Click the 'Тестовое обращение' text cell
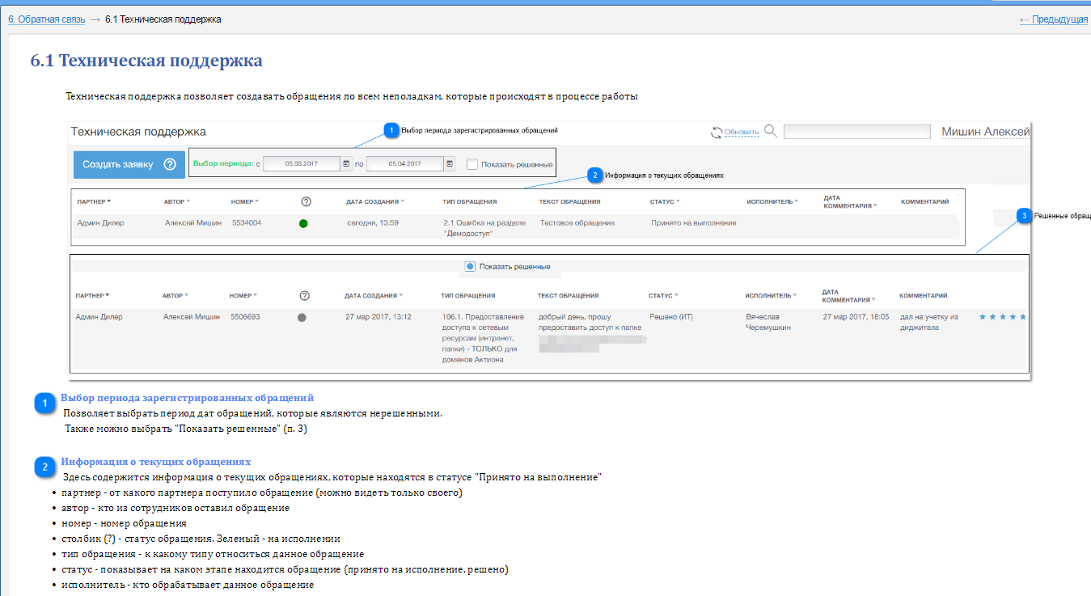1091x596 pixels. (x=577, y=222)
